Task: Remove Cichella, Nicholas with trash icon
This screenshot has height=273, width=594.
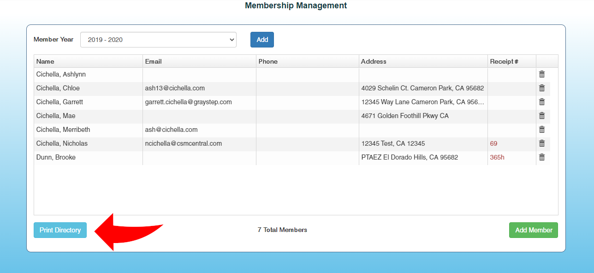Action: (x=542, y=143)
